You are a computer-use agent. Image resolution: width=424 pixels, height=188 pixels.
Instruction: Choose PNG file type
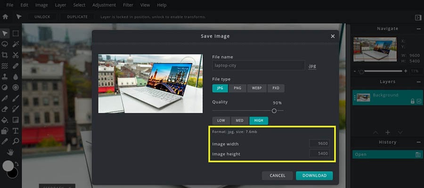tap(238, 89)
